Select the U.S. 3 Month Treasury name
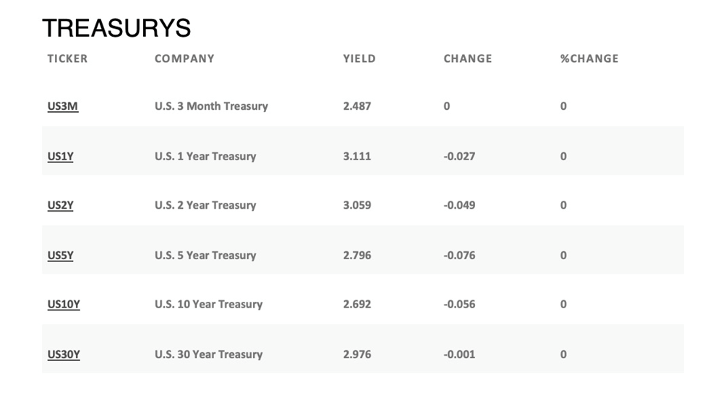This screenshot has height=405, width=705. coord(211,106)
